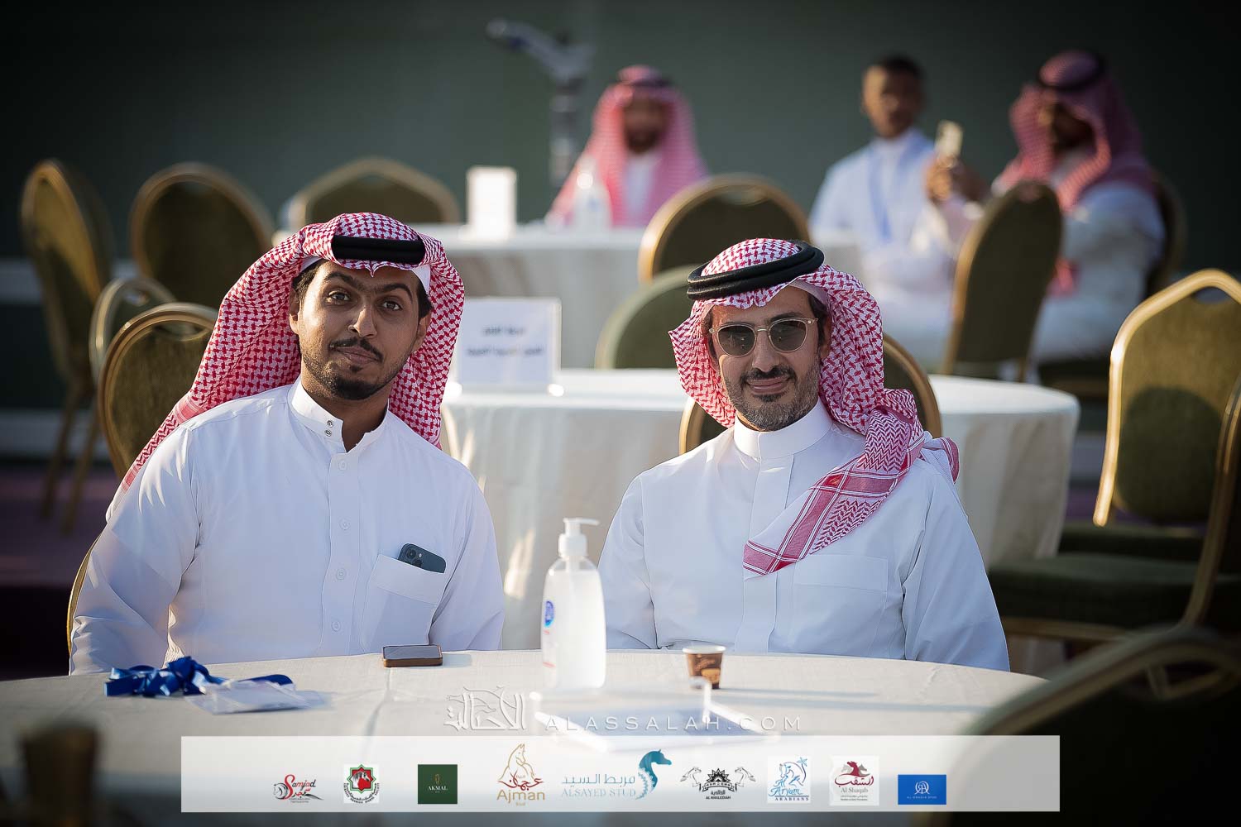The width and height of the screenshot is (1241, 827).
Task: Click the hand sanitizer pump bottle
Action: pos(573,606)
